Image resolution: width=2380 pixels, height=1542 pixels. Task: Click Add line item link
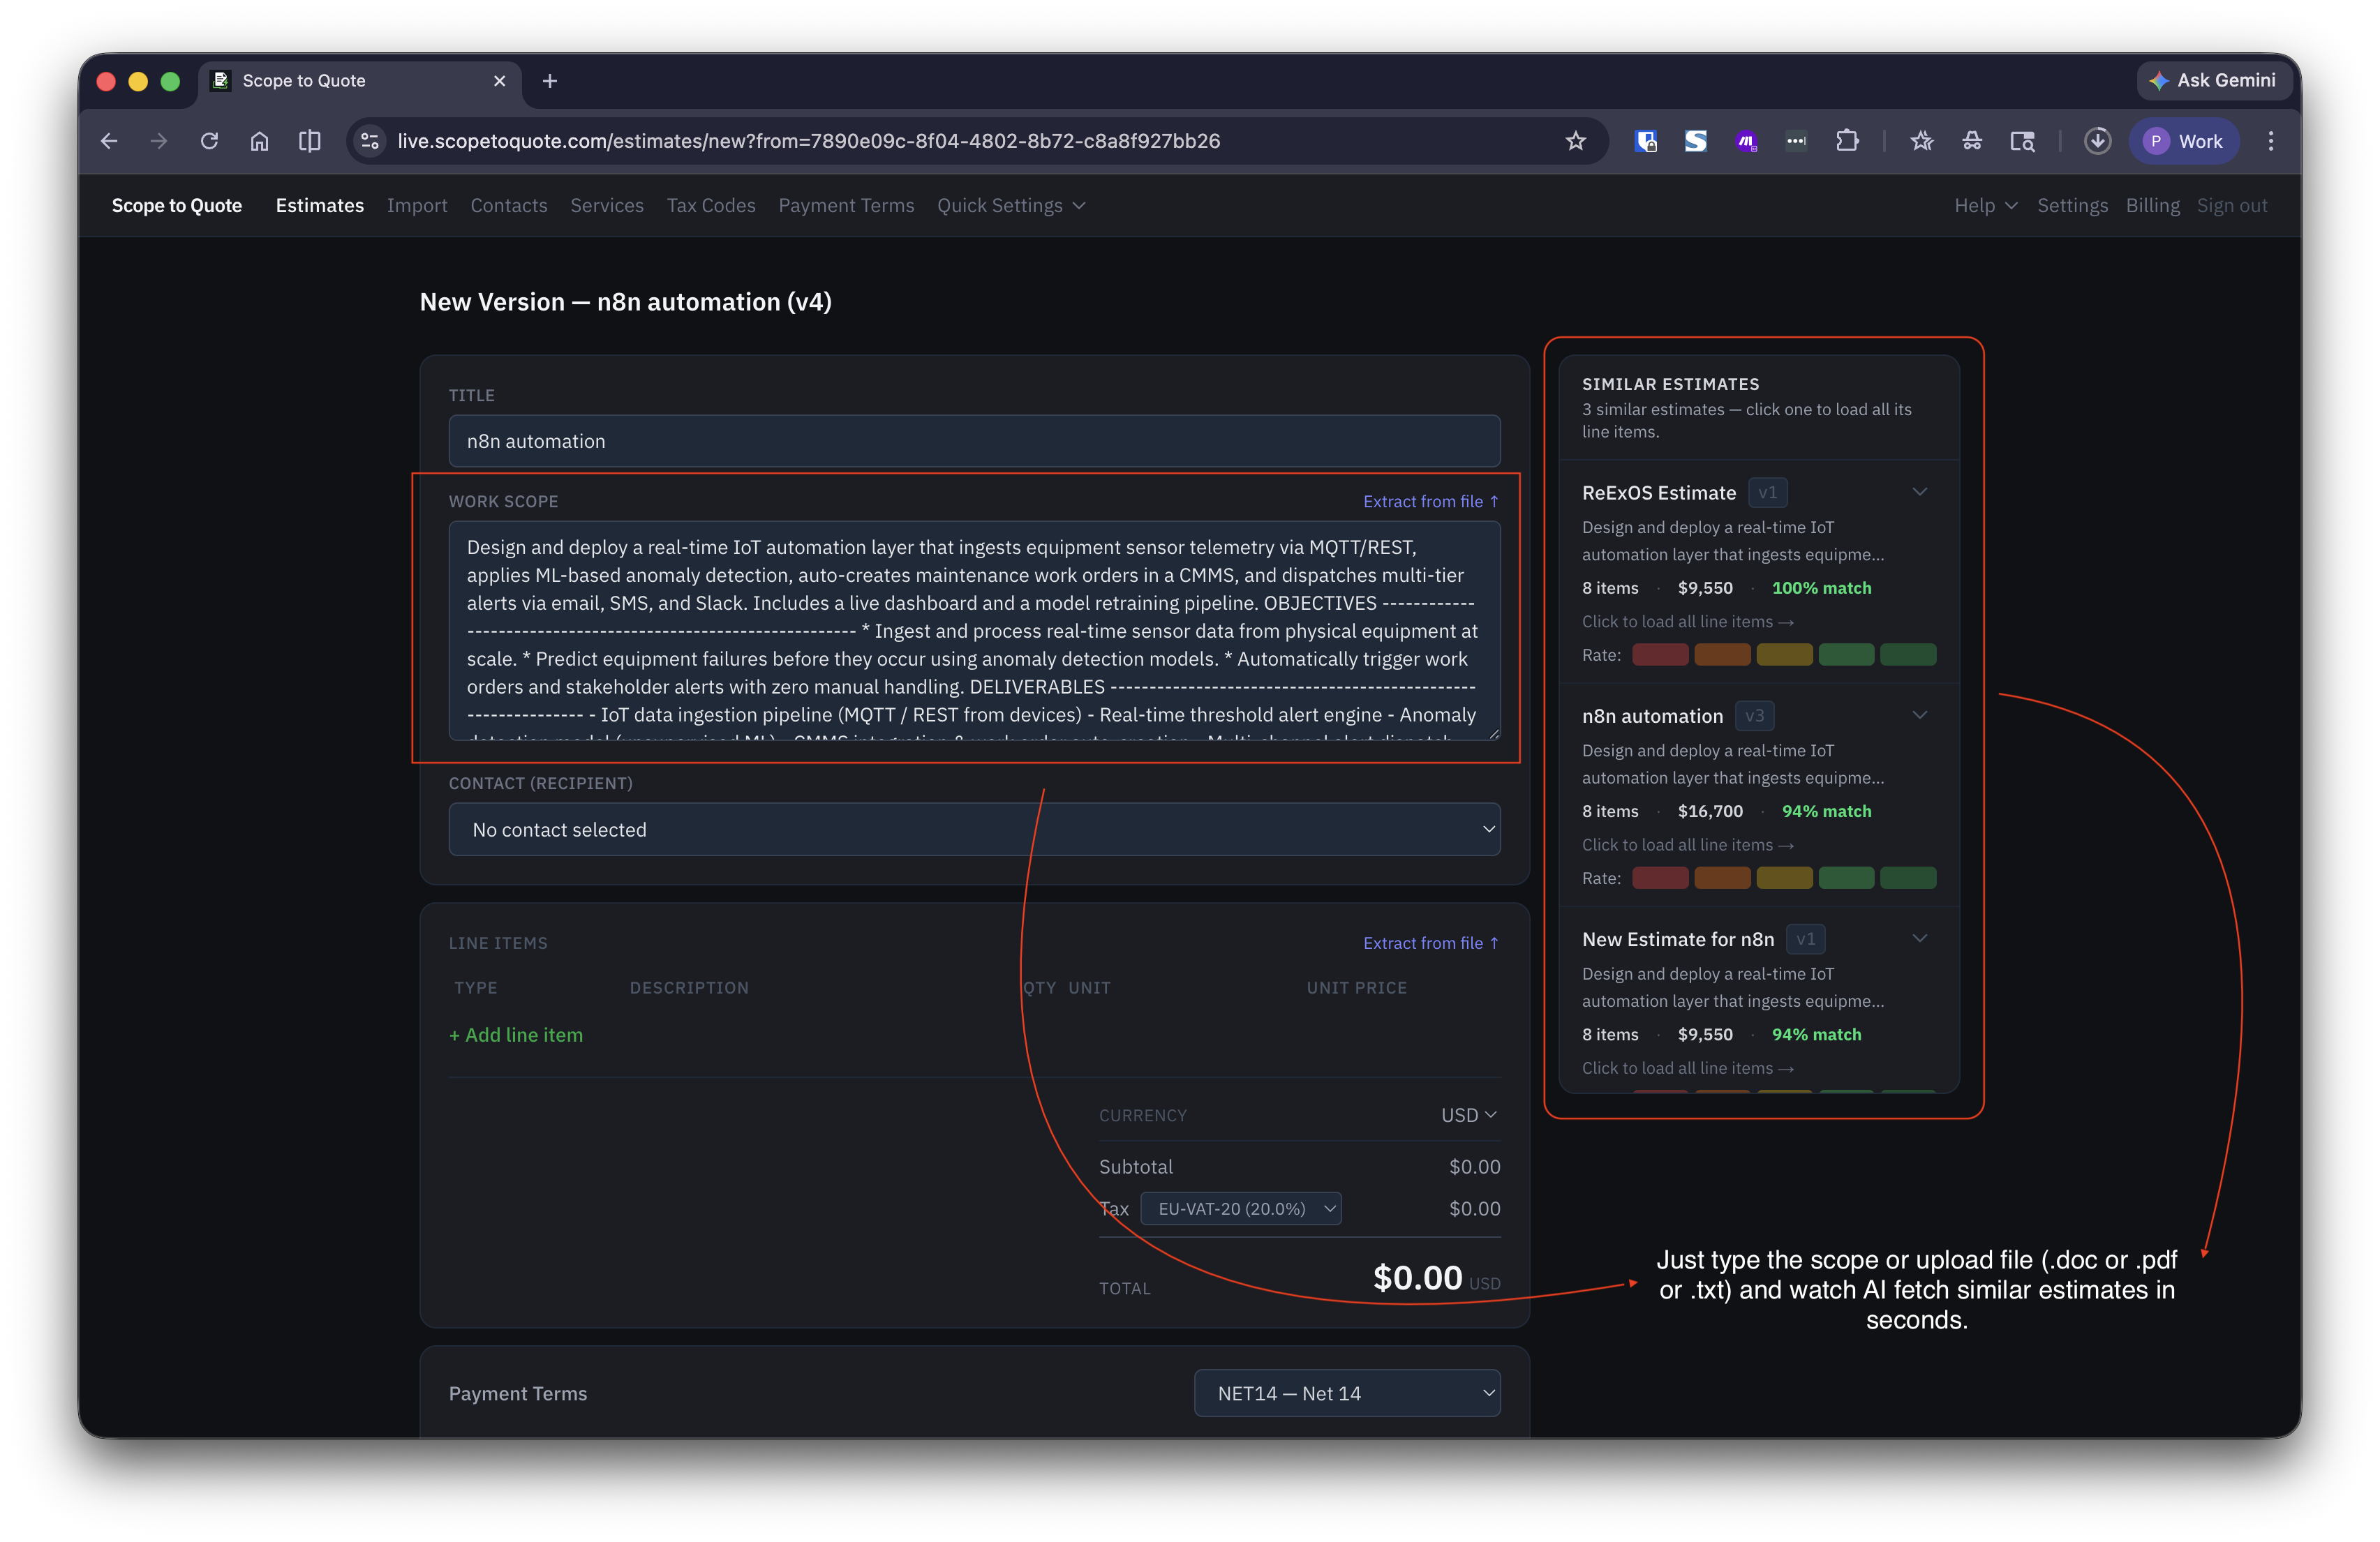coord(516,1035)
